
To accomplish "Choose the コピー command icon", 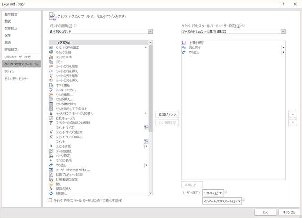I will 51,62.
